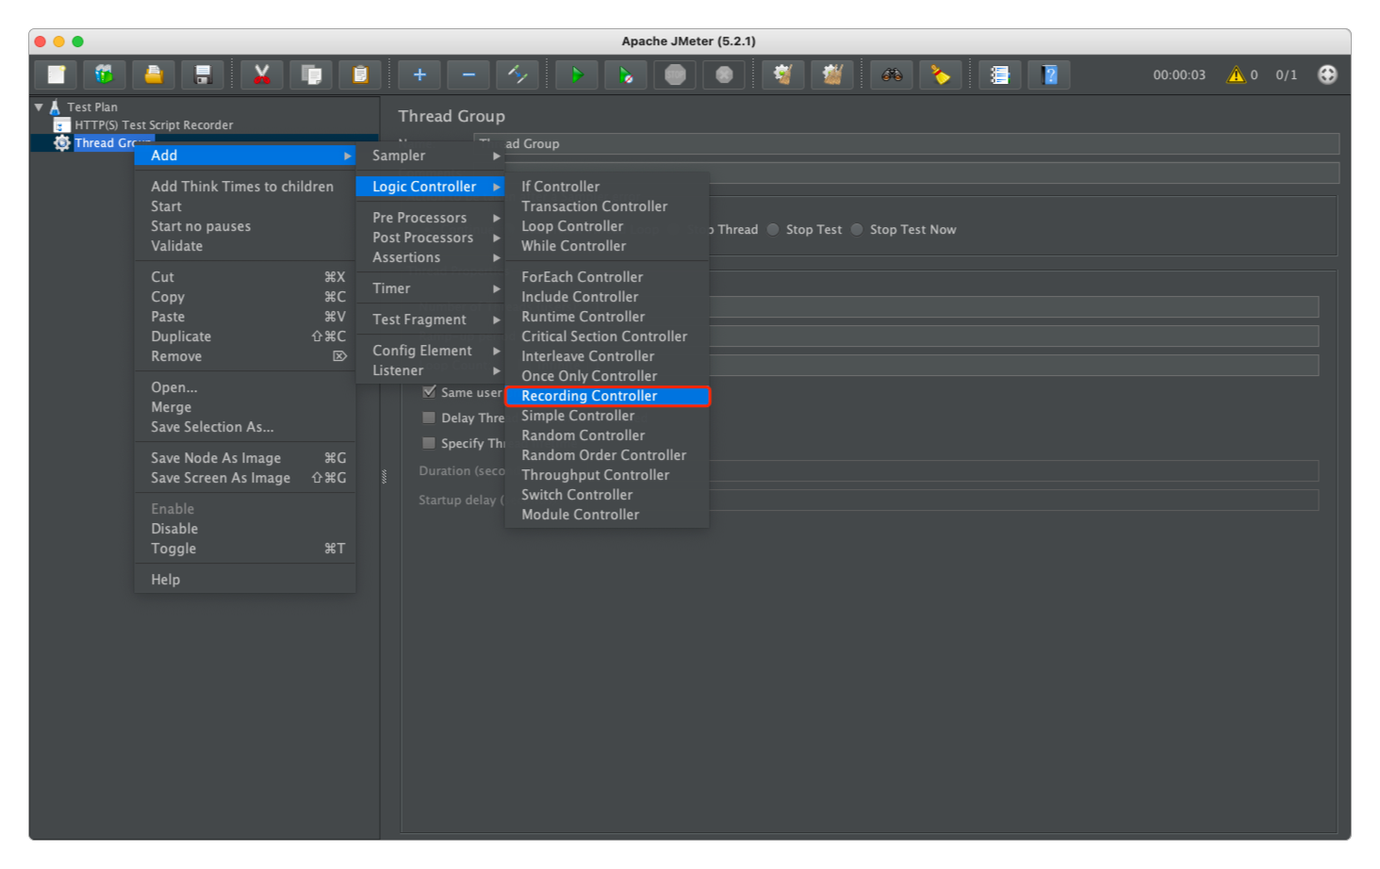Image resolution: width=1380 pixels, height=869 pixels.
Task: Click Remove in the context menu
Action: click(245, 356)
